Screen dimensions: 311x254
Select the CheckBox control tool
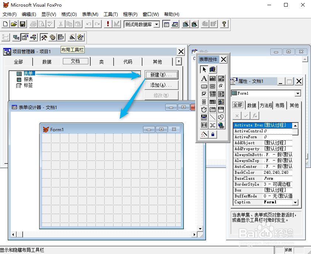[x=204, y=94]
